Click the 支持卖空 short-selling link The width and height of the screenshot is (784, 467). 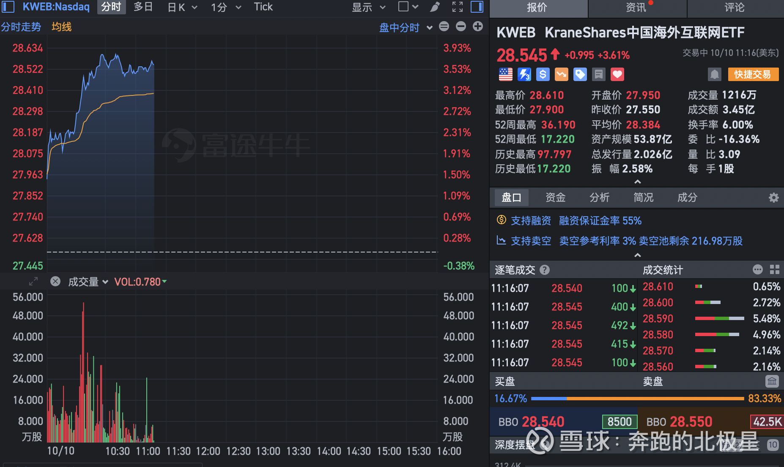[531, 241]
